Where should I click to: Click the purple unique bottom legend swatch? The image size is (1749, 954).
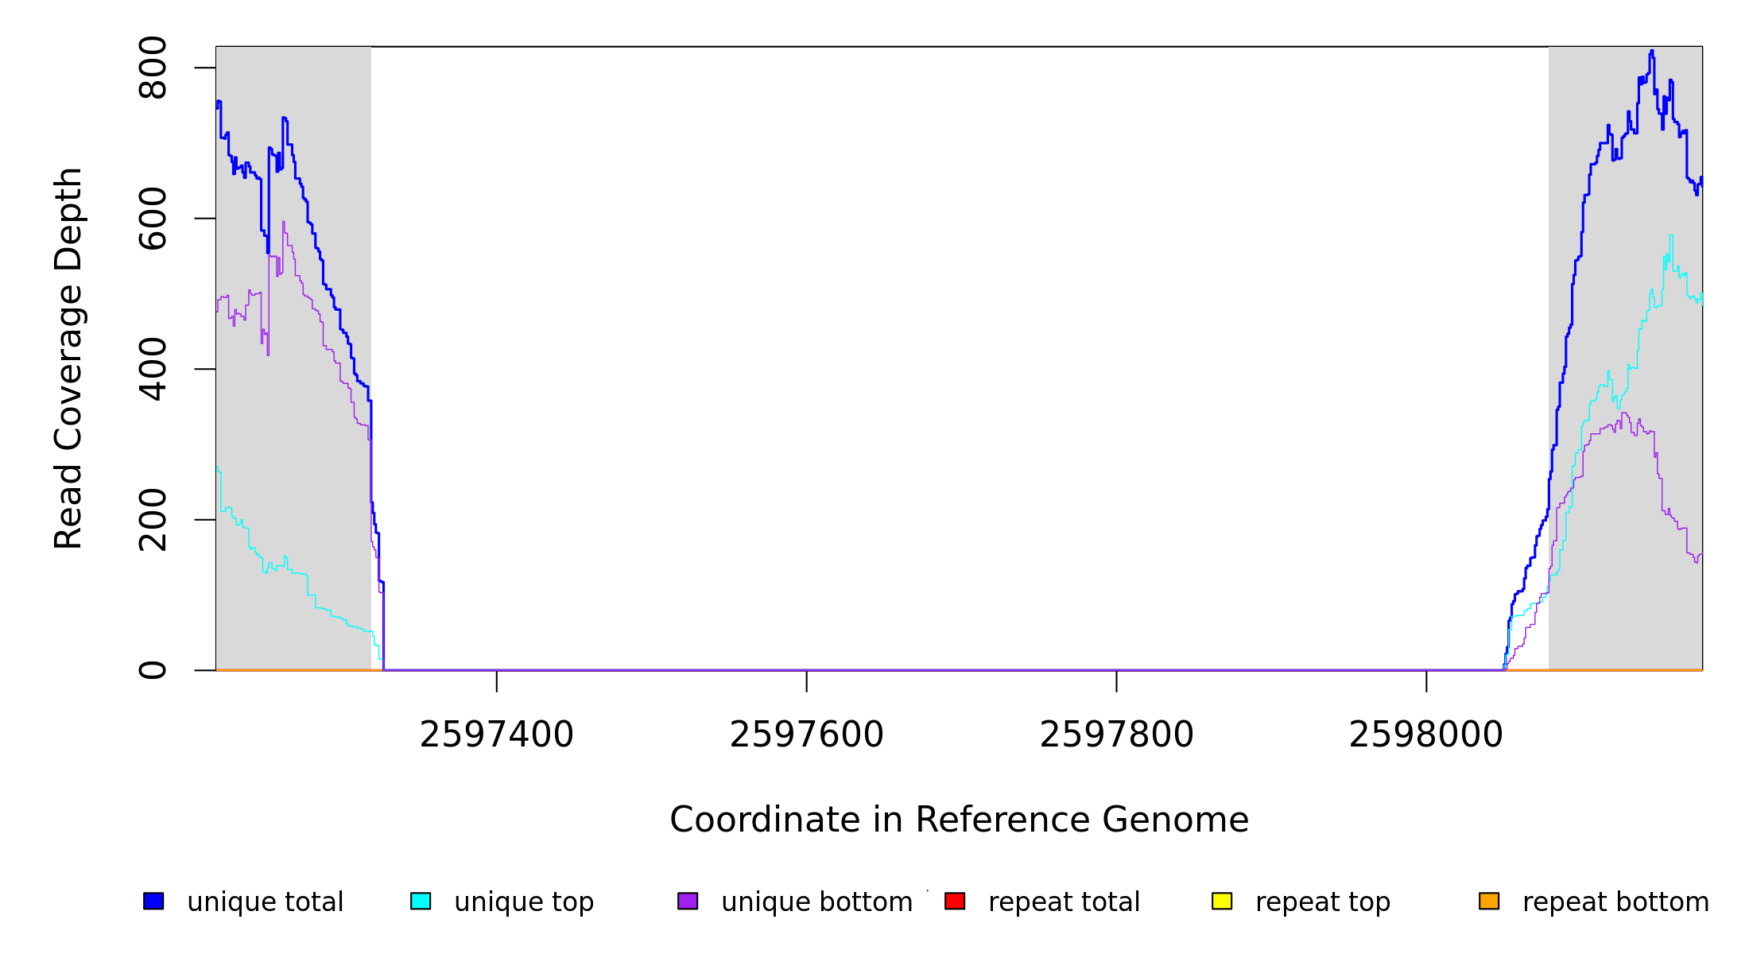click(x=688, y=901)
